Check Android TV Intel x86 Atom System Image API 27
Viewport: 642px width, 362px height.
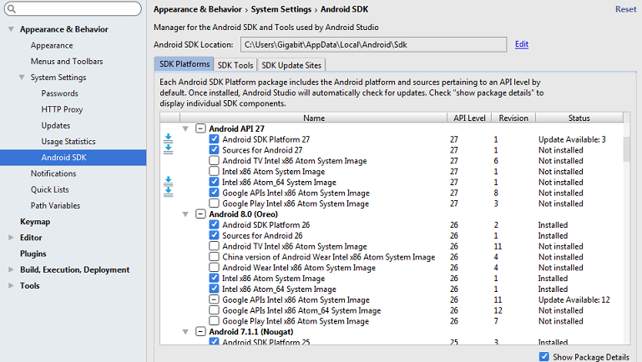point(214,160)
